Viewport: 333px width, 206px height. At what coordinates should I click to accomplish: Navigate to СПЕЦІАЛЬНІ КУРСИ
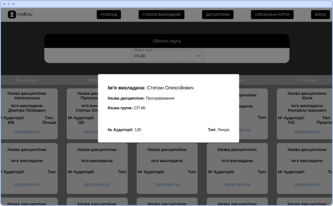[x=273, y=15]
